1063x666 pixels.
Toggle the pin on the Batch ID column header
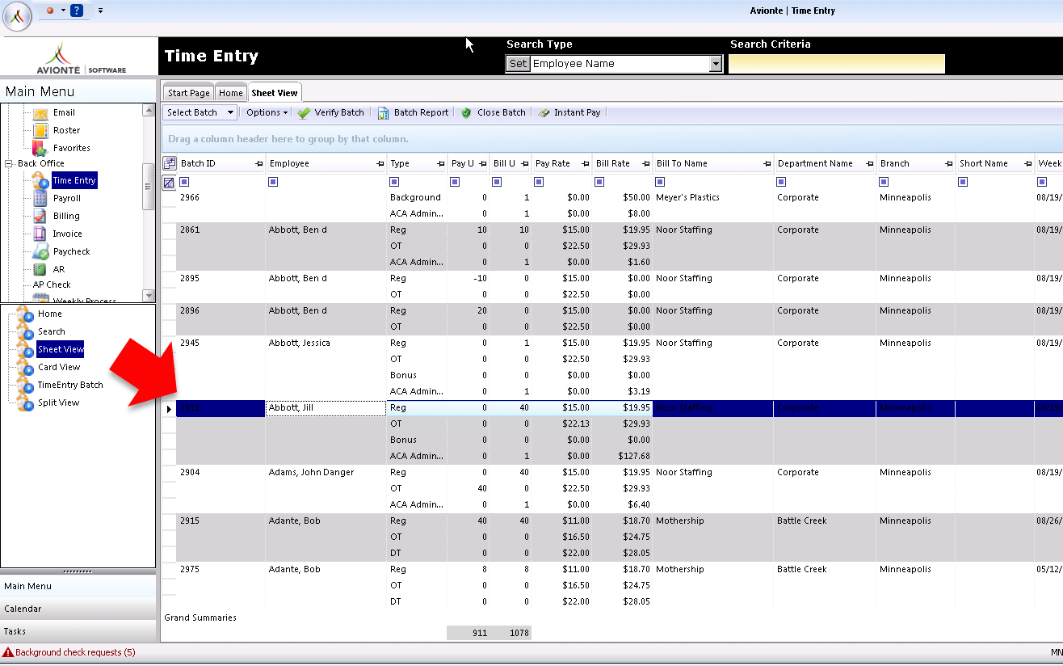coord(258,164)
